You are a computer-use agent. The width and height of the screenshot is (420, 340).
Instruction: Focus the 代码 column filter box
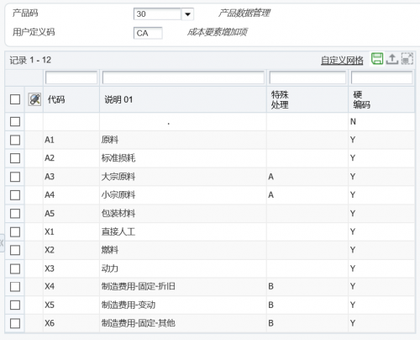pos(71,77)
